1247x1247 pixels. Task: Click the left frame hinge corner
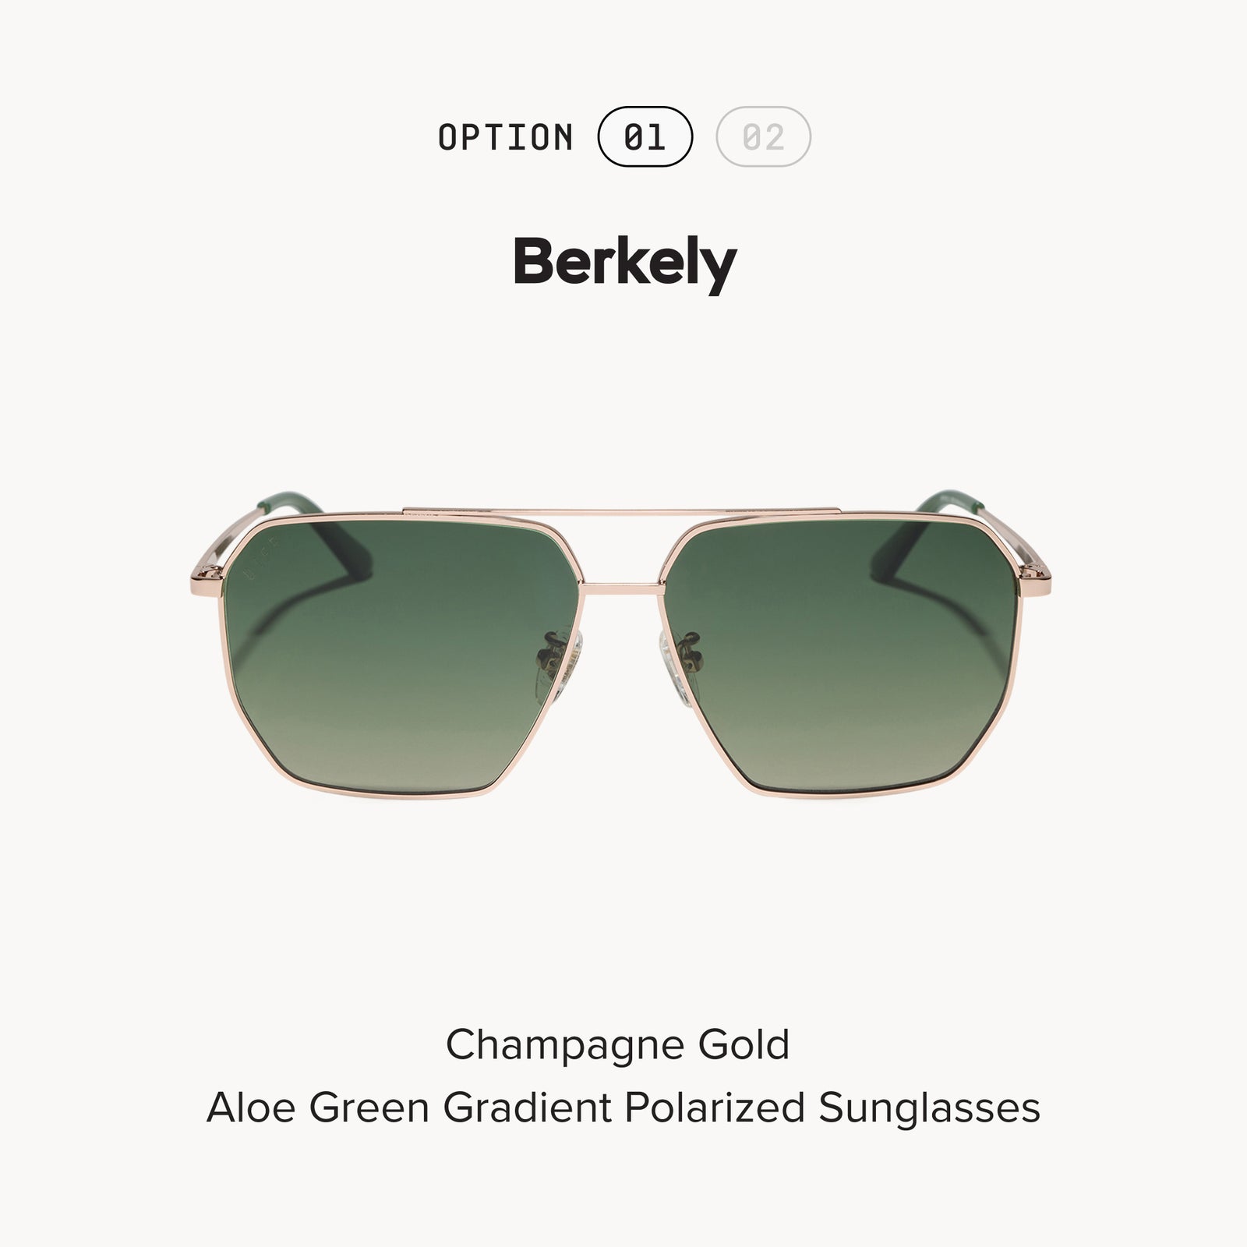(210, 577)
